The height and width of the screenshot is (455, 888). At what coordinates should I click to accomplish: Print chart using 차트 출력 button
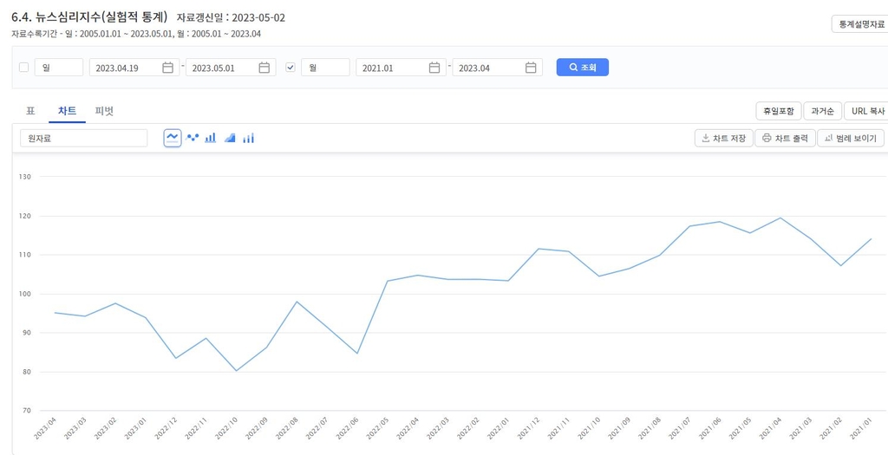pyautogui.click(x=786, y=138)
